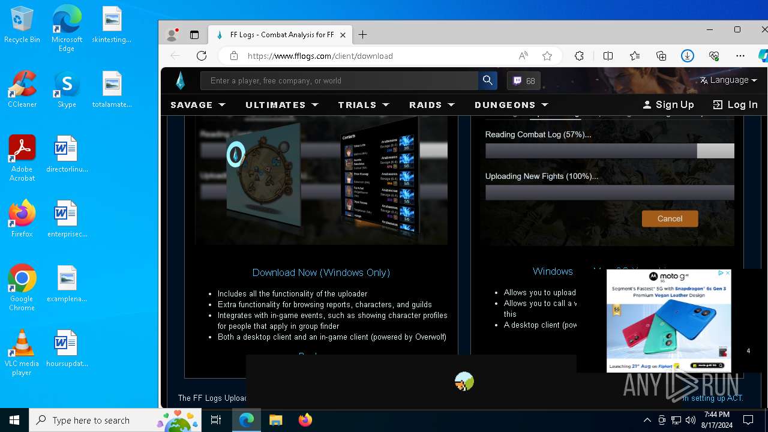Image resolution: width=768 pixels, height=432 pixels.
Task: Open Edge Collections
Action: pyautogui.click(x=661, y=56)
